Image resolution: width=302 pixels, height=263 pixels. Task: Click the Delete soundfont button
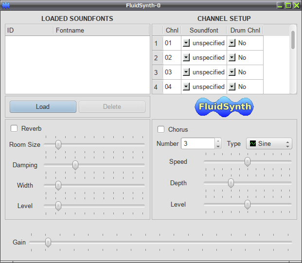point(112,106)
